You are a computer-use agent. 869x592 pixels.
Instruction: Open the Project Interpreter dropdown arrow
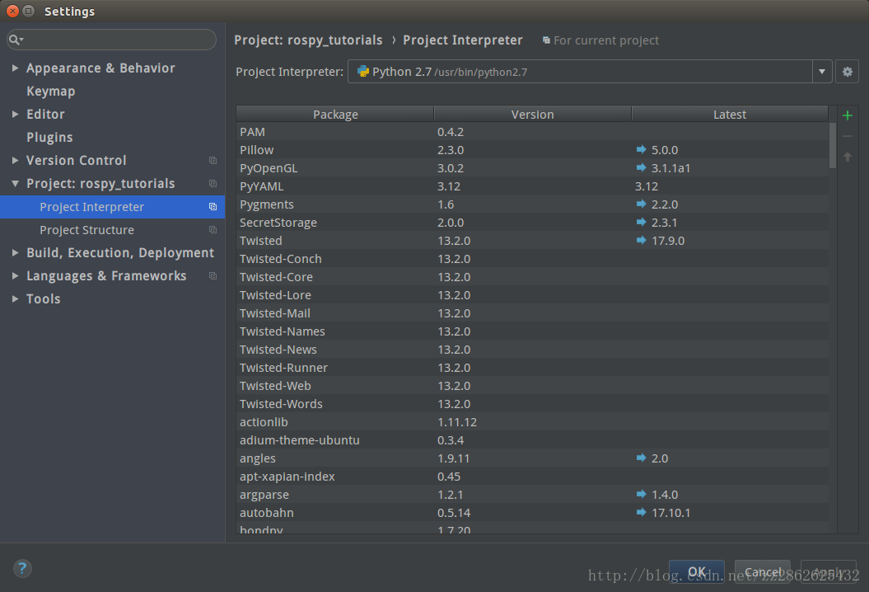[x=822, y=72]
